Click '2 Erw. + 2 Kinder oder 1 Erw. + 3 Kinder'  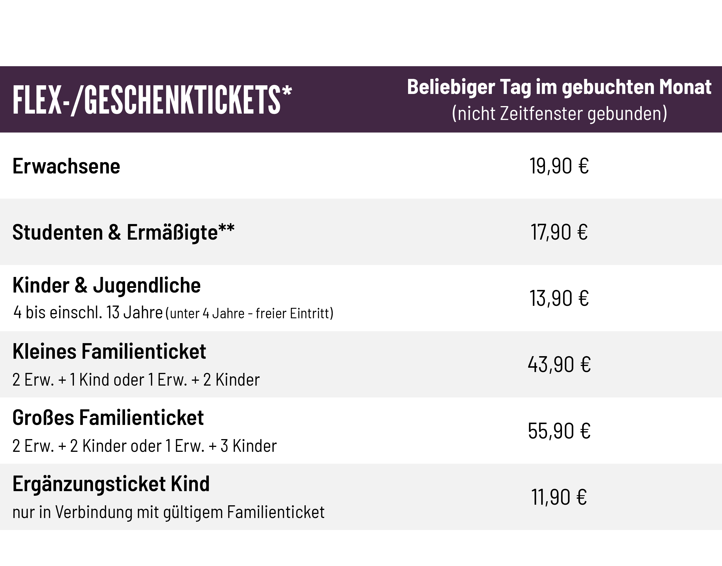tap(145, 446)
